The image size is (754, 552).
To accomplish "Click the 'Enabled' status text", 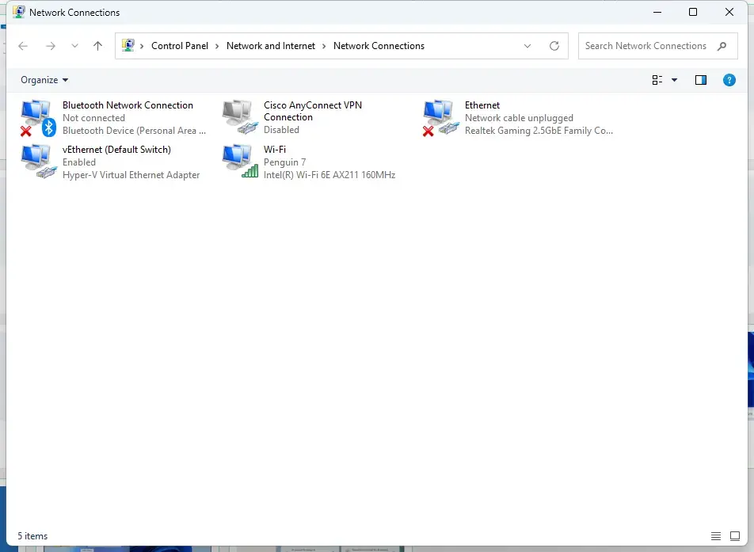I will tap(79, 162).
